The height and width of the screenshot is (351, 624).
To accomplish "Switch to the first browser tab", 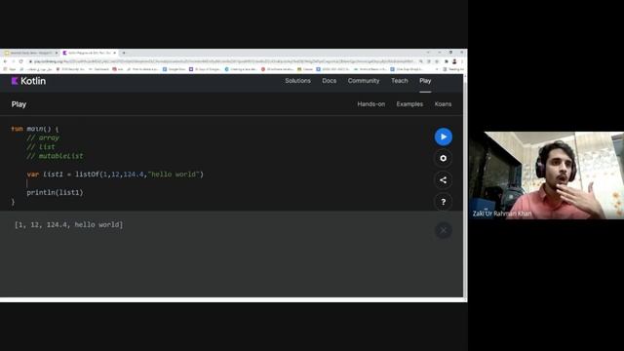I will coord(30,53).
